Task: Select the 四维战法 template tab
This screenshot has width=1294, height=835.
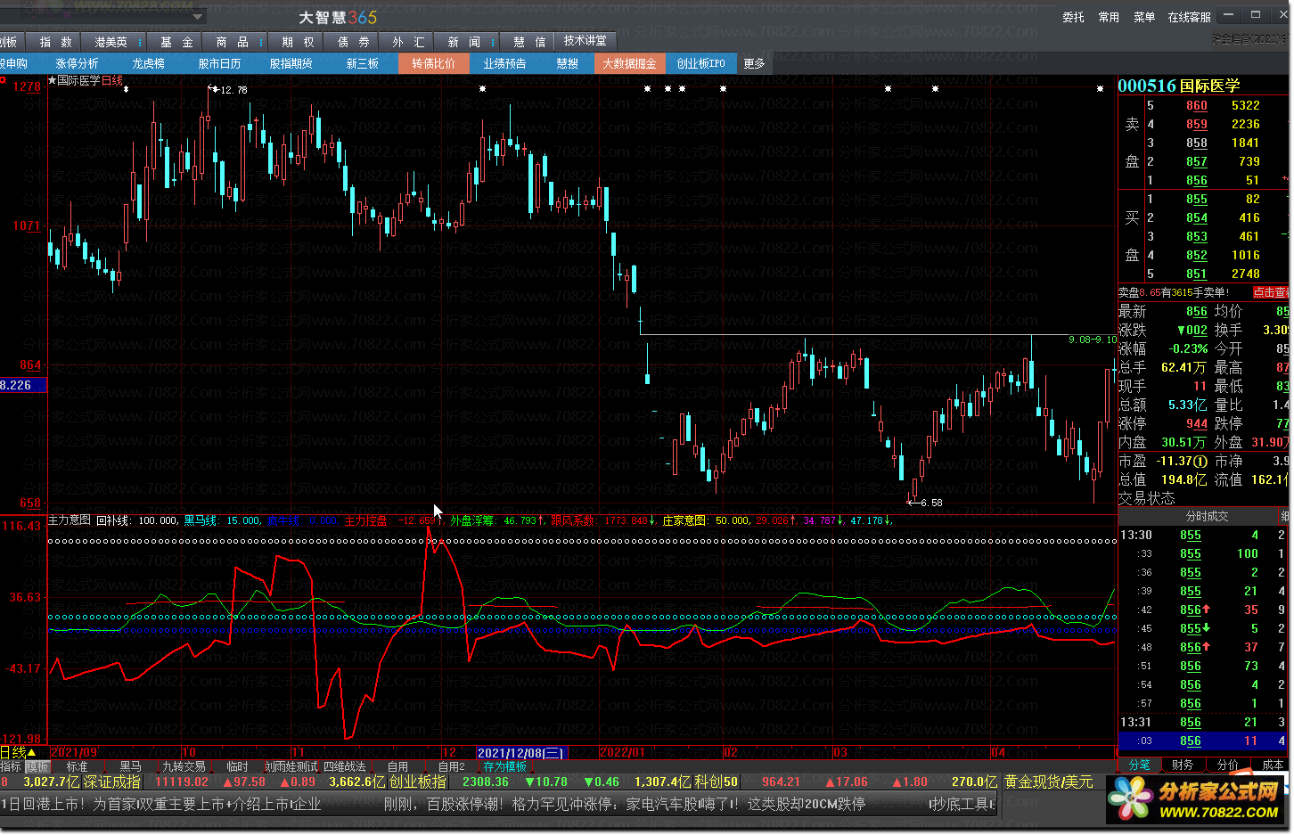Action: pos(344,766)
